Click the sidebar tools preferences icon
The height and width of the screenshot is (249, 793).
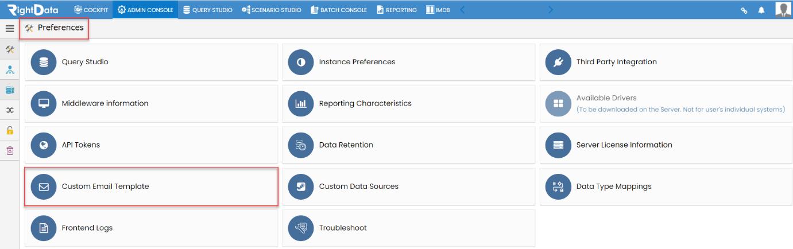coord(10,50)
